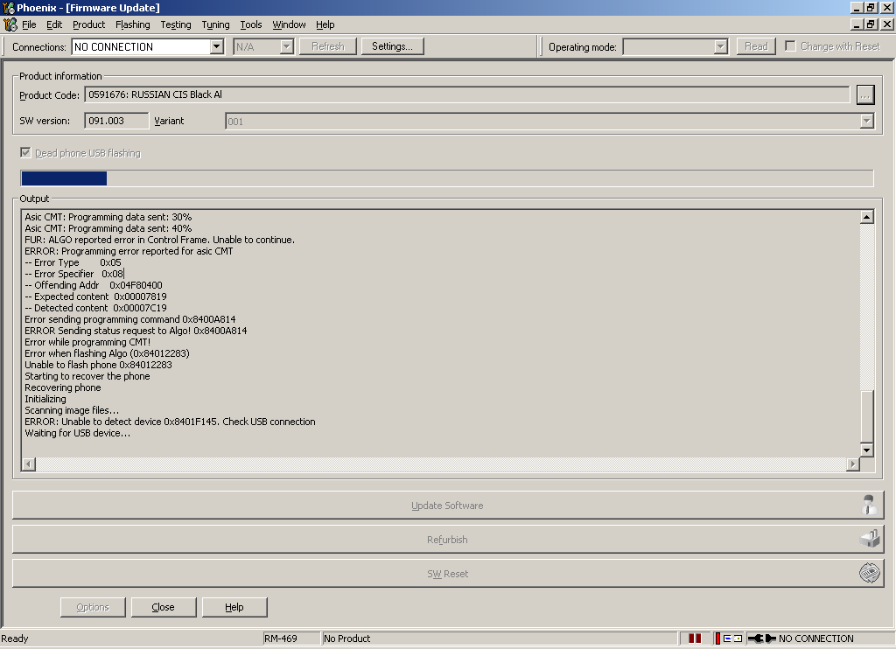Toggle the Change with Reset checkbox
Viewport: 896px width, 649px height.
790,45
